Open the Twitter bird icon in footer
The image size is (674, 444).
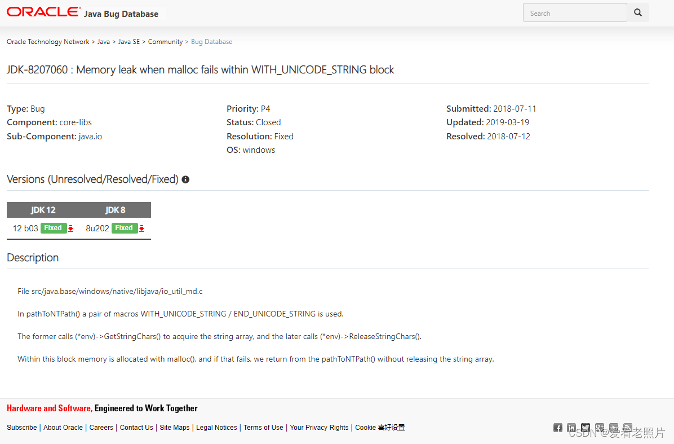[x=586, y=428]
